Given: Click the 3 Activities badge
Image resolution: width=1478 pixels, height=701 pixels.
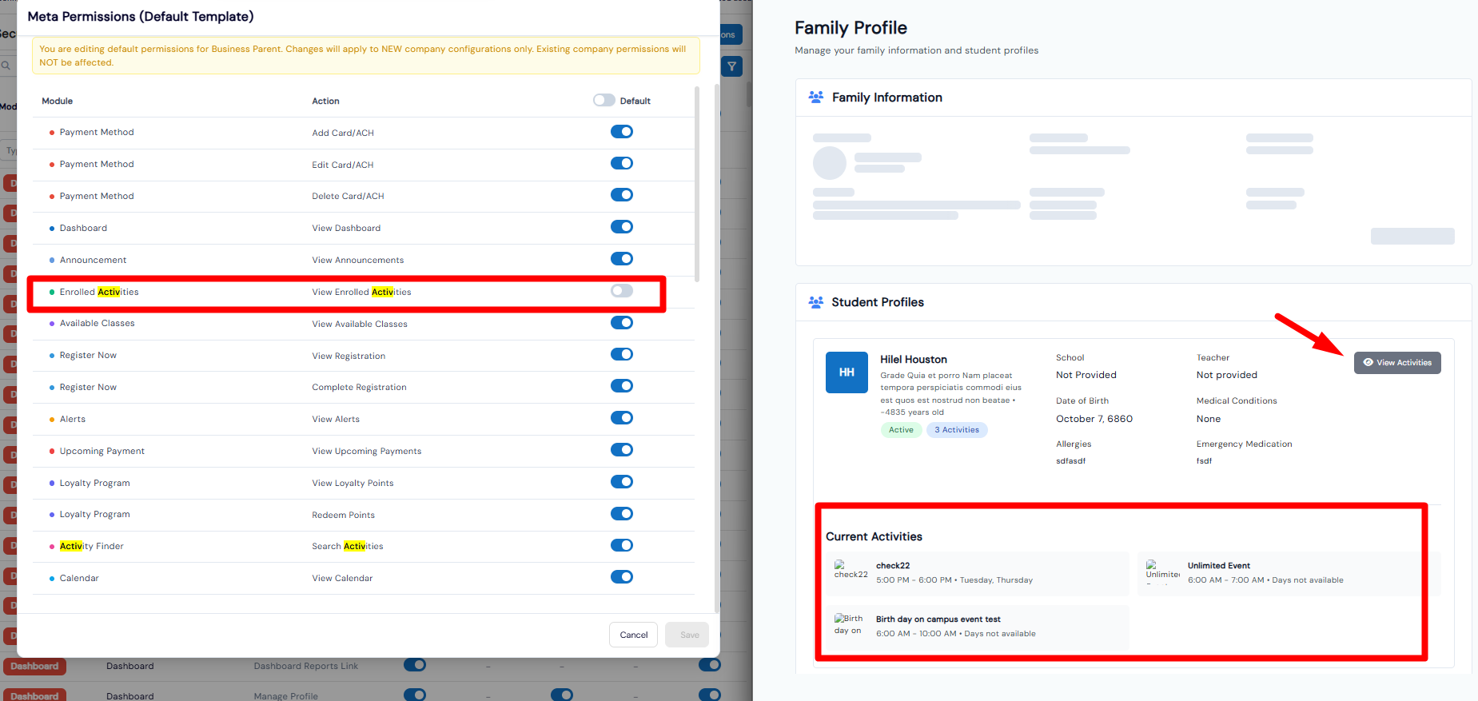Looking at the screenshot, I should [956, 430].
